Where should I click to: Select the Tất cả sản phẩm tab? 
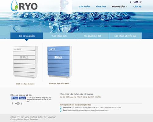tap(27, 36)
